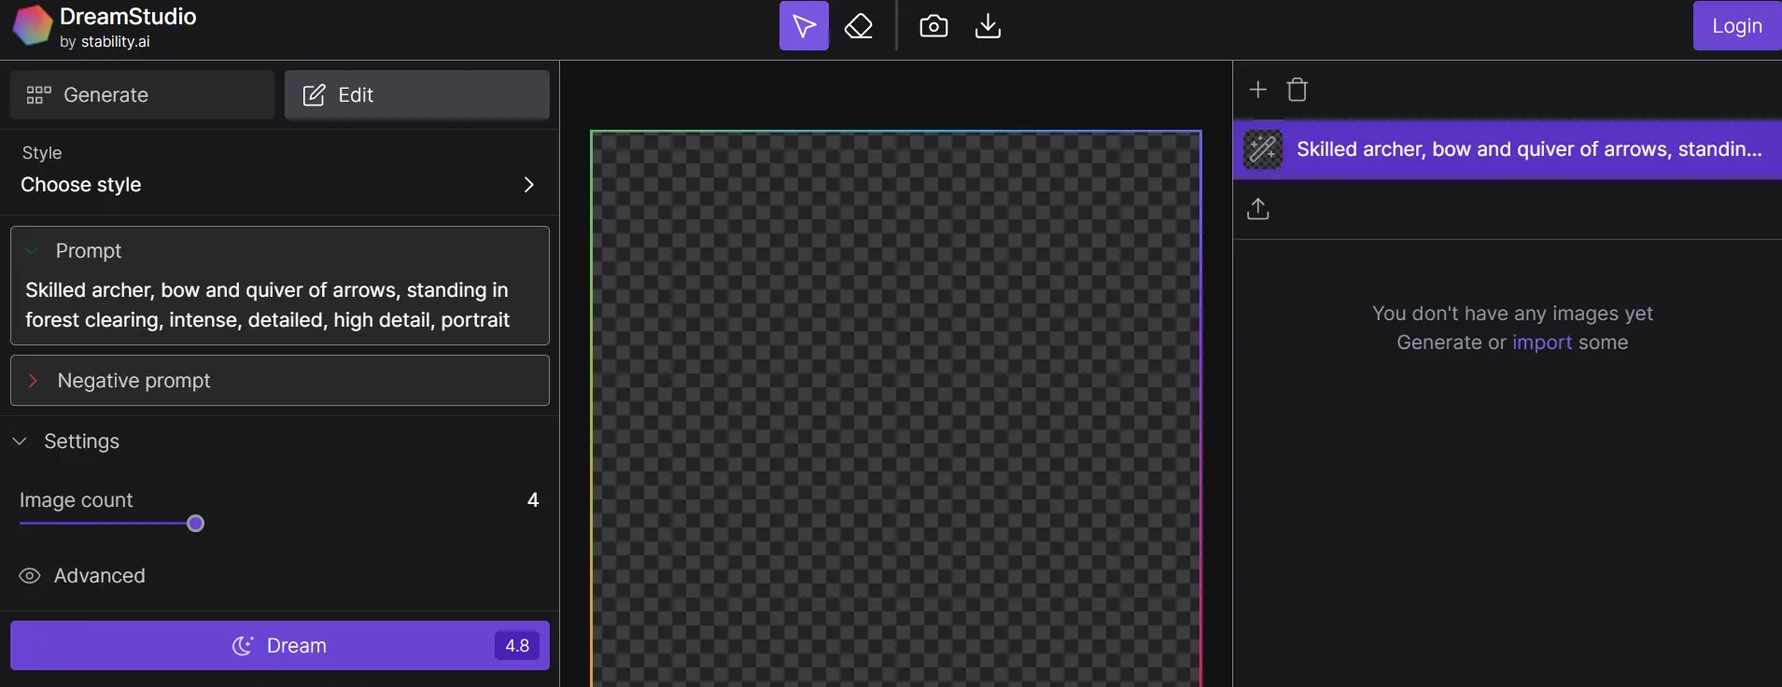Collapse the Settings section
This screenshot has height=687, width=1782.
20,441
